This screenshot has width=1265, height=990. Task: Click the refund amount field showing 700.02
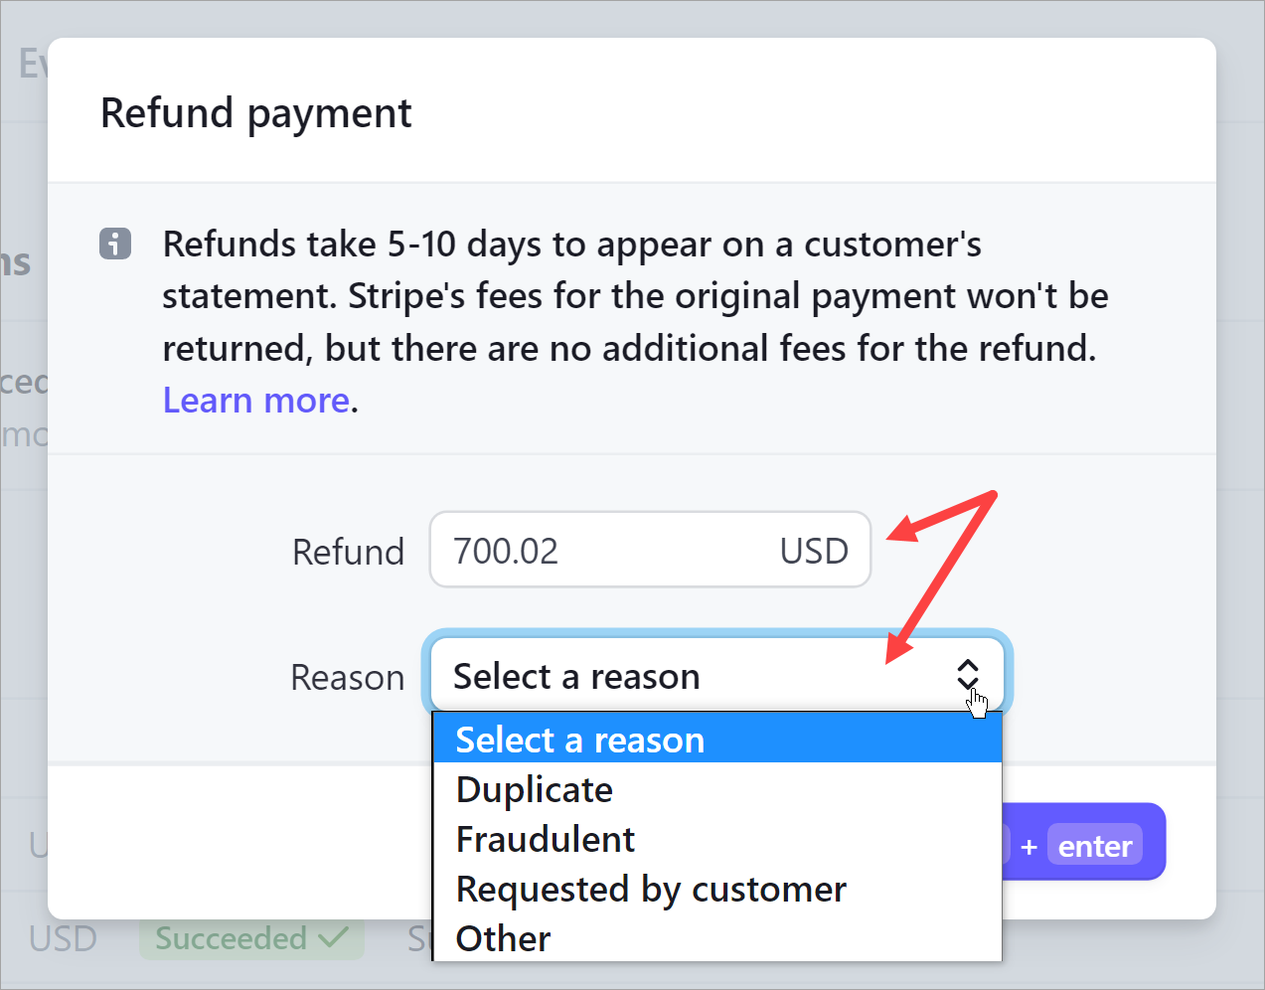pyautogui.click(x=650, y=550)
